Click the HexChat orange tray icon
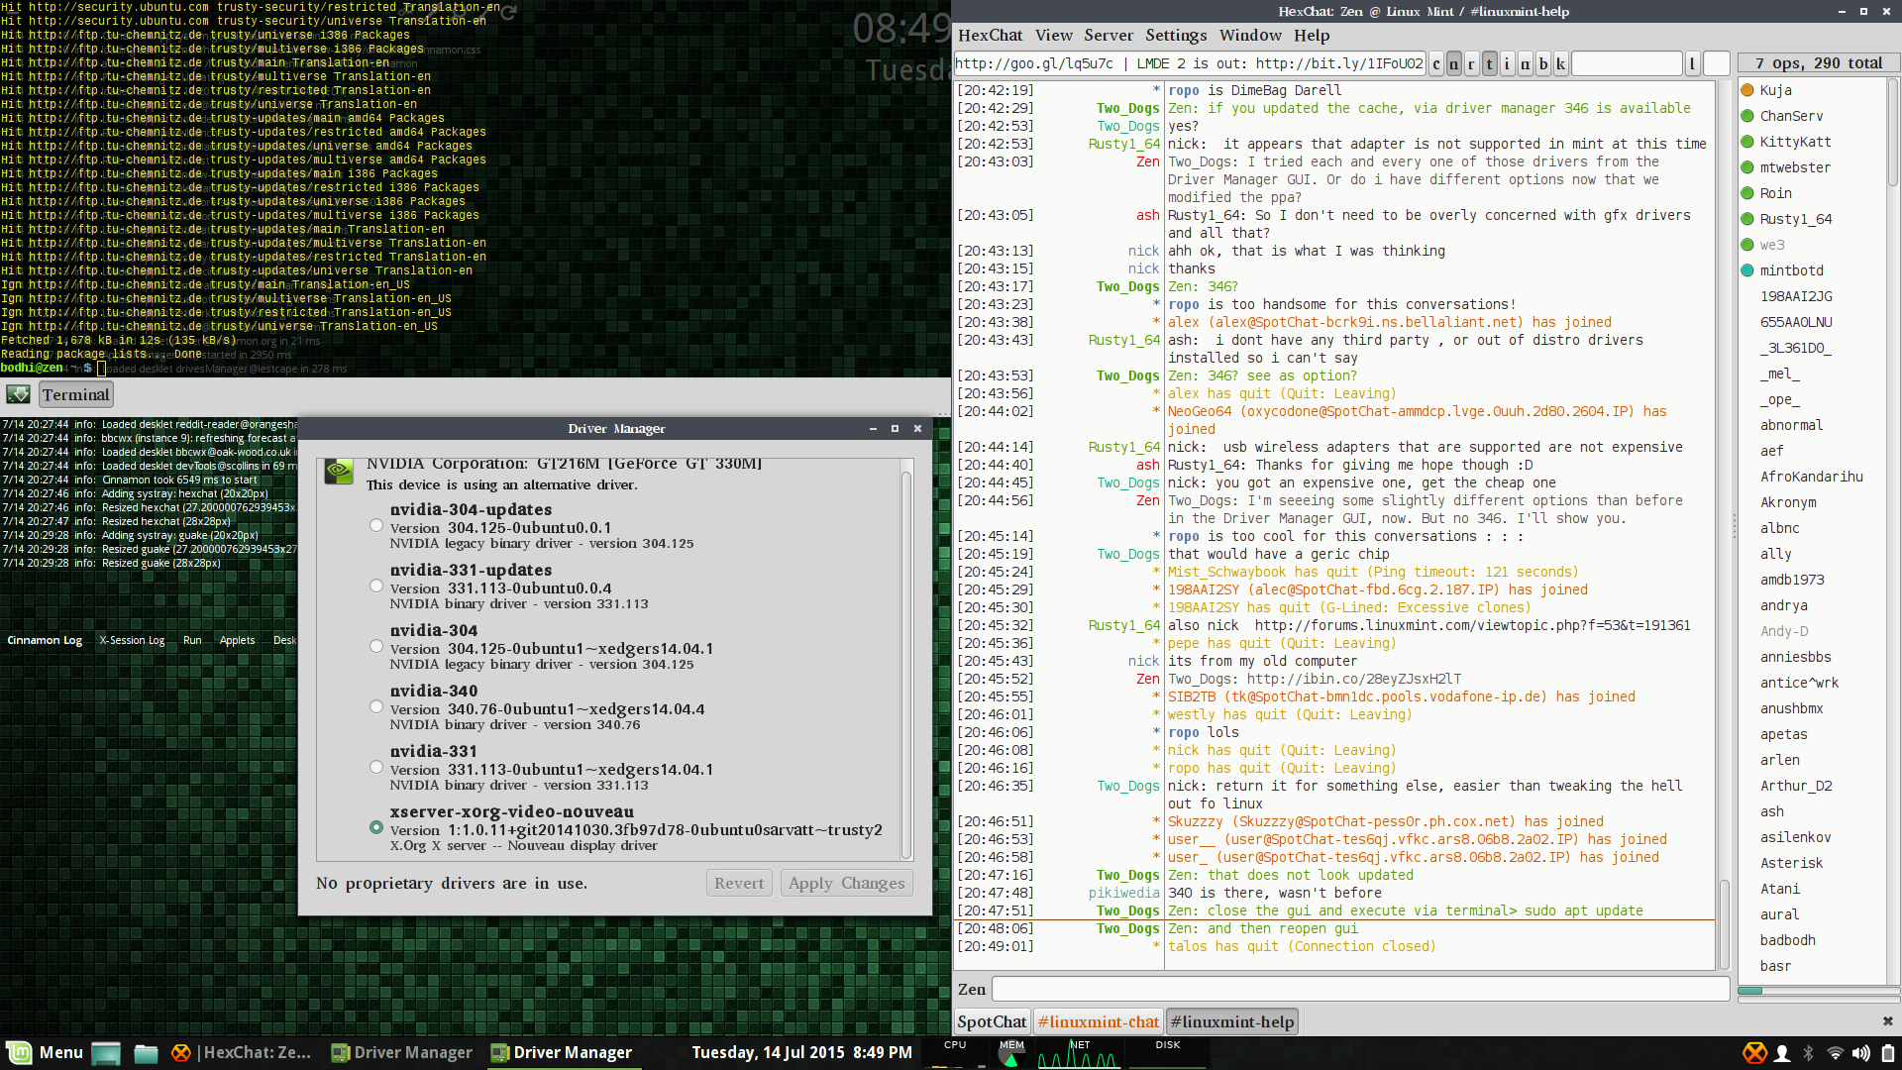This screenshot has width=1902, height=1070. pyautogui.click(x=1754, y=1052)
